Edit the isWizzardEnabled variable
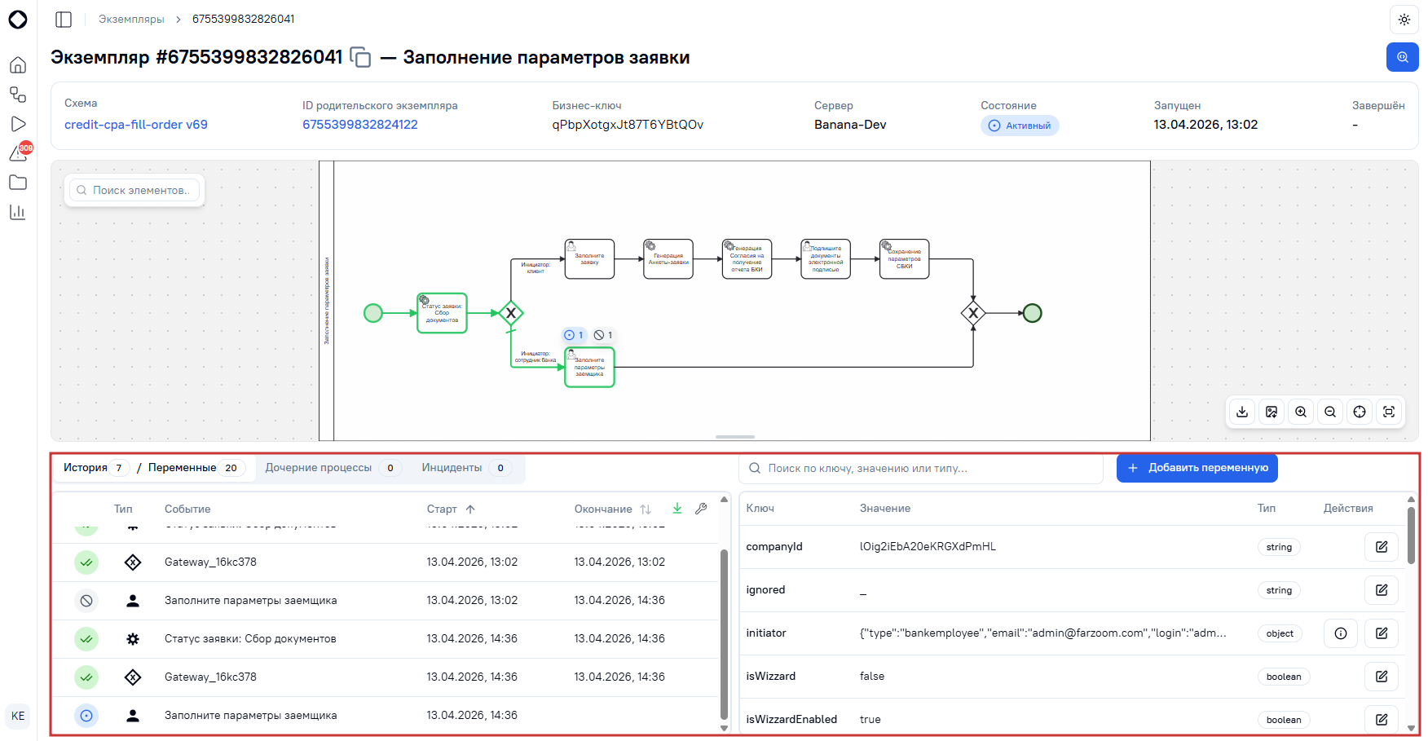1428x741 pixels. [1382, 719]
